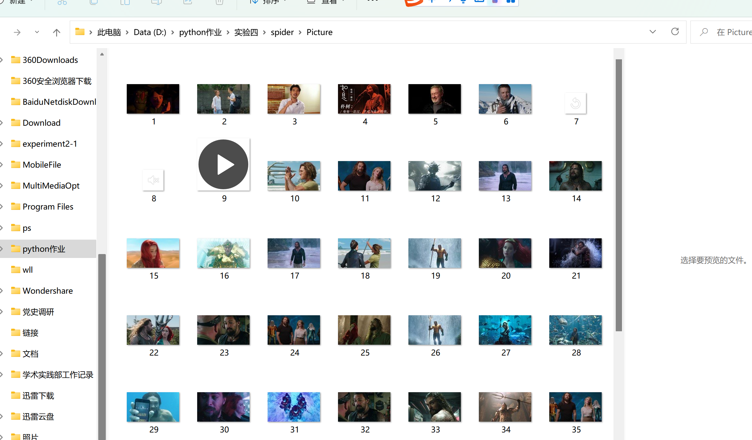Select image file 35 thumbnail
Image resolution: width=752 pixels, height=440 pixels.
pyautogui.click(x=575, y=407)
